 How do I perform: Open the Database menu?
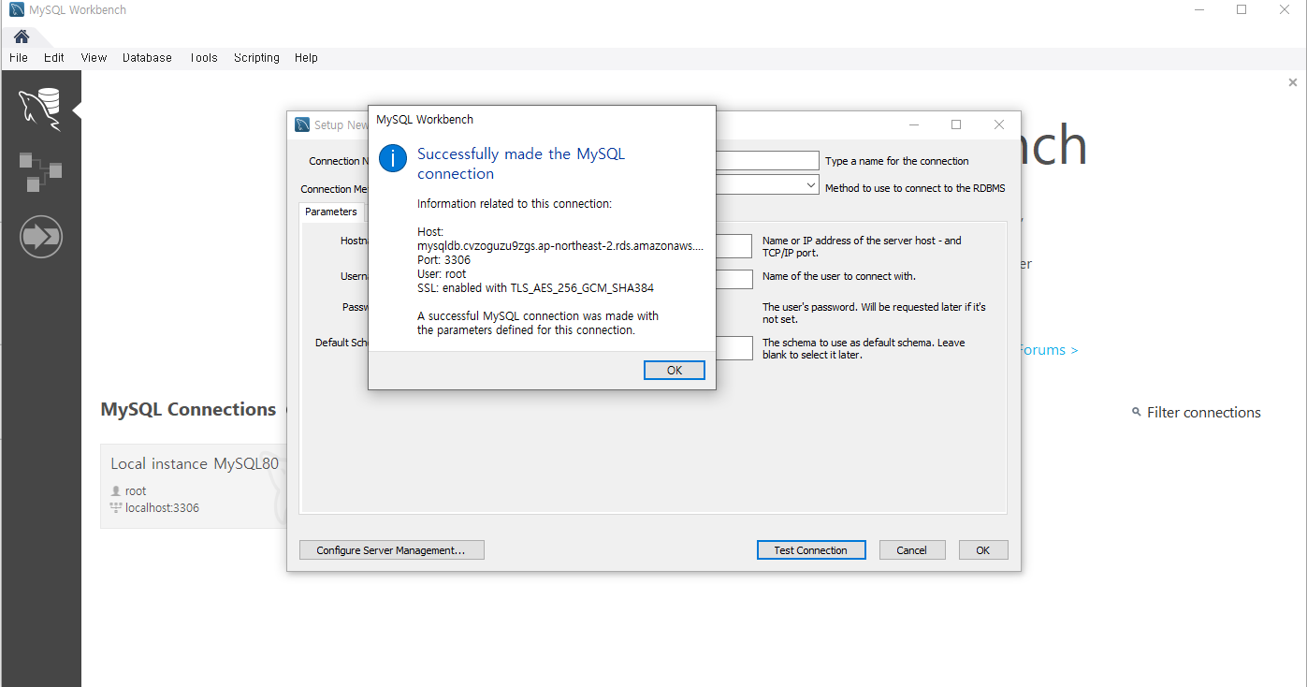(147, 57)
